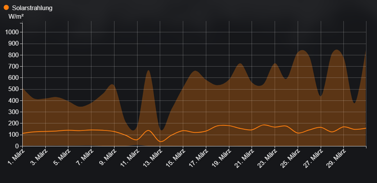This screenshot has width=377, height=183.
Task: Click the area peak at 25. März
Action: click(x=302, y=50)
